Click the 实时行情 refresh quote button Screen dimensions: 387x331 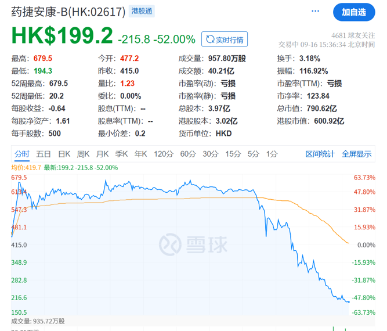pos(225,39)
